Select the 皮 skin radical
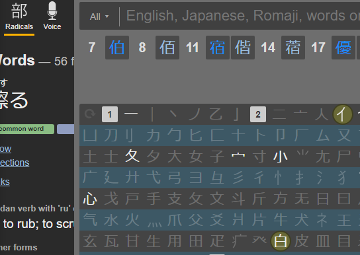 tap(302, 241)
